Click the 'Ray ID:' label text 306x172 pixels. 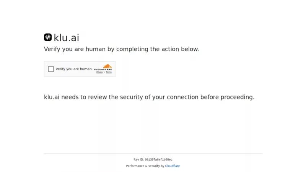[x=138, y=159]
